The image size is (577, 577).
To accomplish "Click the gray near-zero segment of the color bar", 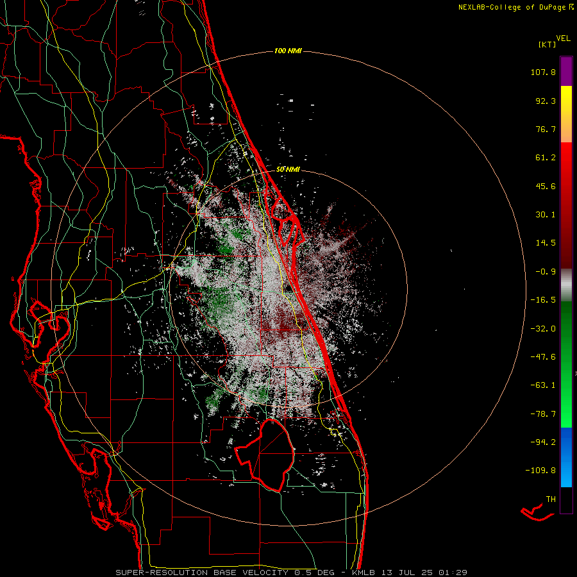I will [x=566, y=285].
